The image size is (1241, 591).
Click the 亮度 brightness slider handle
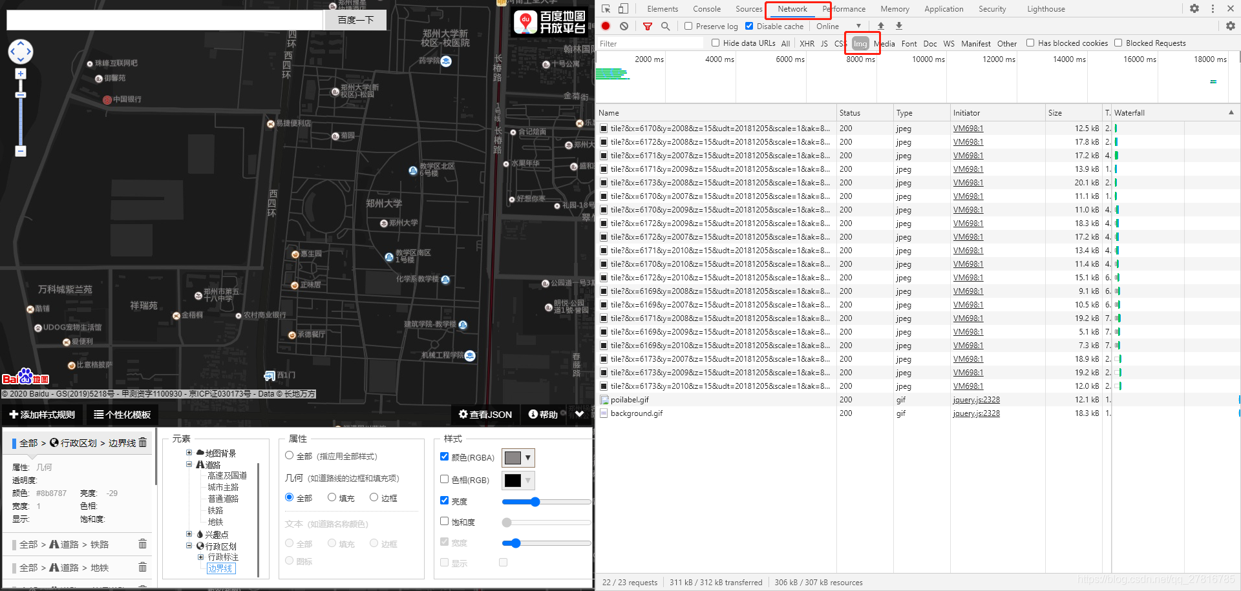535,502
